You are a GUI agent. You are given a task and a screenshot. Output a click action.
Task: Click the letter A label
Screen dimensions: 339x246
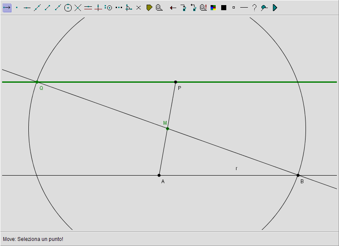(x=163, y=182)
